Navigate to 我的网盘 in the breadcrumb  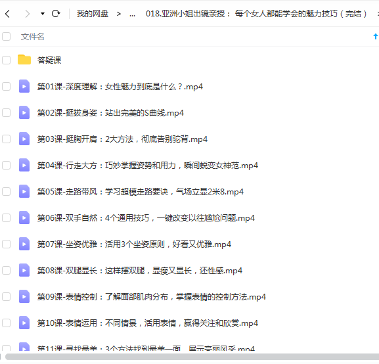click(x=93, y=14)
